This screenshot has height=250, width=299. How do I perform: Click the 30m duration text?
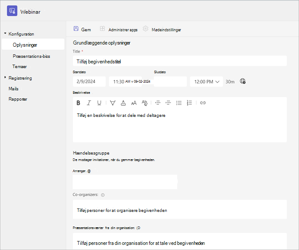(230, 82)
